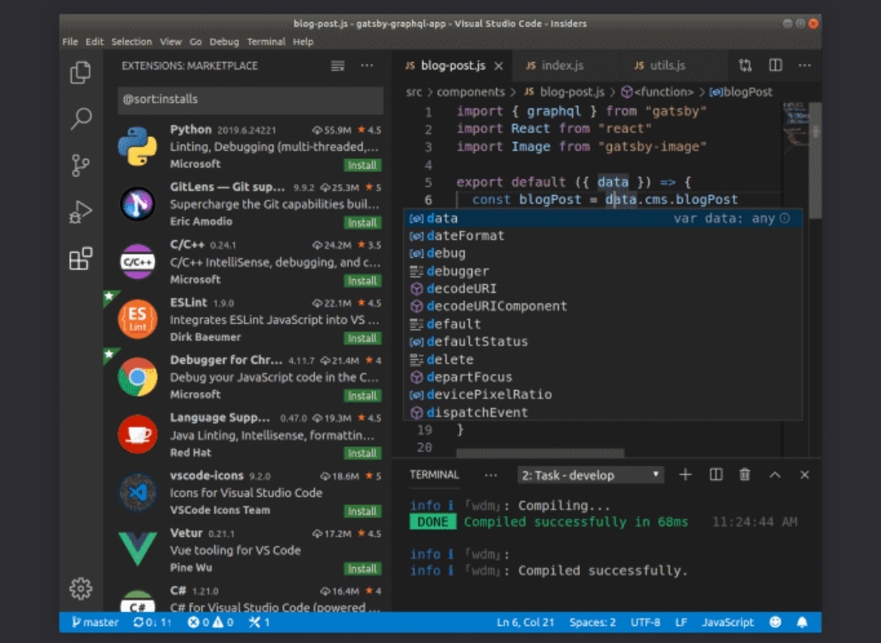Screen dimensions: 881x643
Task: Open the View menu
Action: pos(170,42)
